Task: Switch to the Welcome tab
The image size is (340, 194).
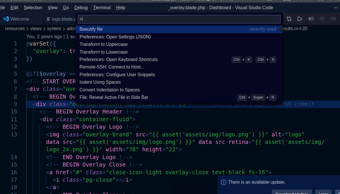Action: point(20,19)
